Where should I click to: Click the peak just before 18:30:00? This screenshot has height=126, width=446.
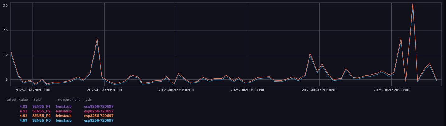click(x=97, y=39)
